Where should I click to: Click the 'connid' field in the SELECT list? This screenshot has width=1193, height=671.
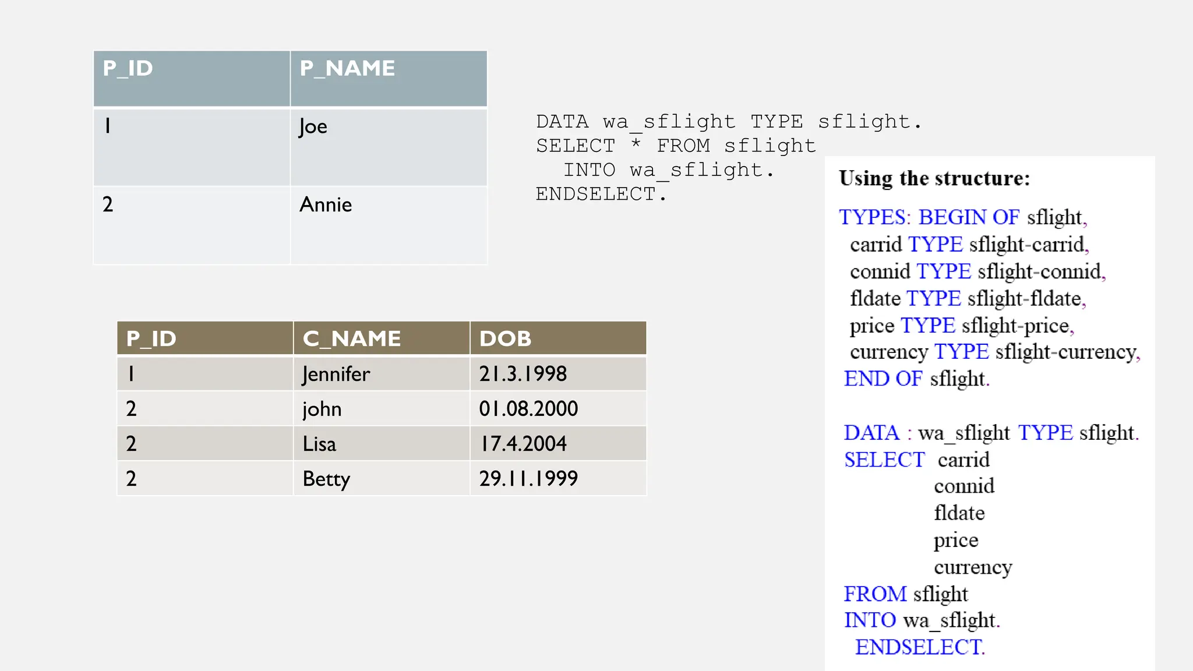tap(964, 486)
